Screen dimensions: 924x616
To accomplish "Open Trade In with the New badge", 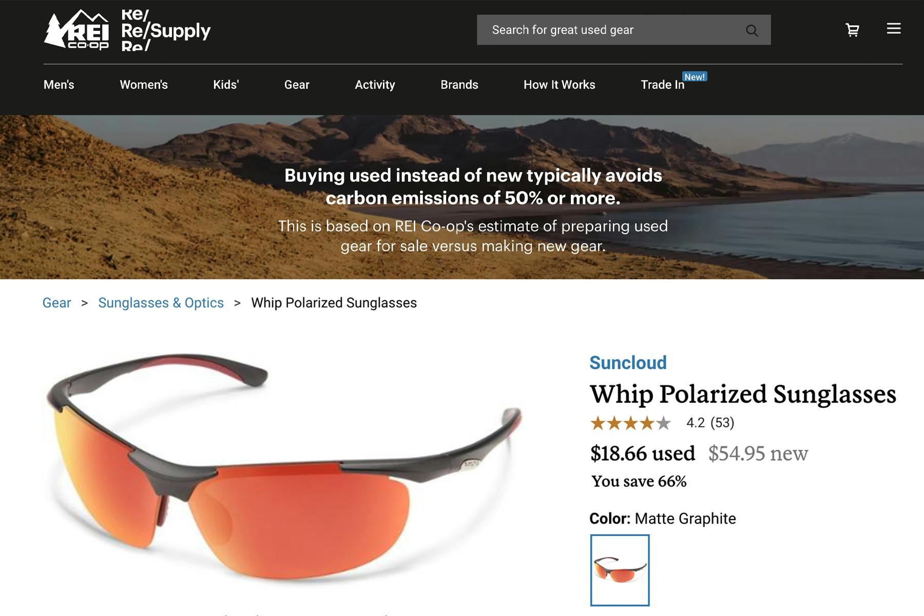I will pyautogui.click(x=662, y=85).
